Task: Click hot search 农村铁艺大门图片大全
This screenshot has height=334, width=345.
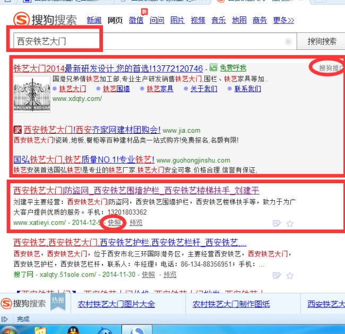Action: pos(116,304)
